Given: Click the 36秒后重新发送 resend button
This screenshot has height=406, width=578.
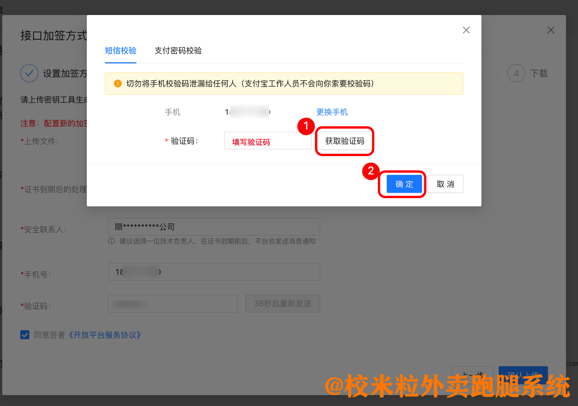Looking at the screenshot, I should [283, 304].
